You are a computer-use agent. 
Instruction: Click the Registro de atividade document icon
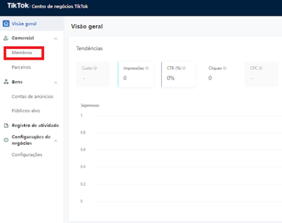pos(6,125)
